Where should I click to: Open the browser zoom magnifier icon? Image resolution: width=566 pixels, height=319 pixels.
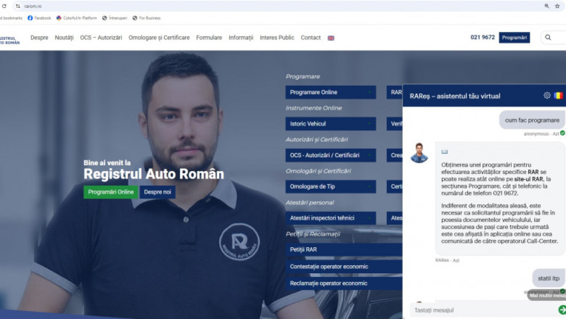(547, 6)
